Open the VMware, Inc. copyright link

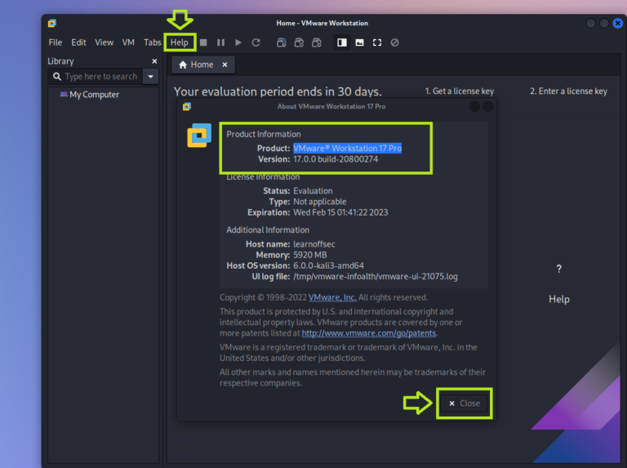tap(332, 298)
